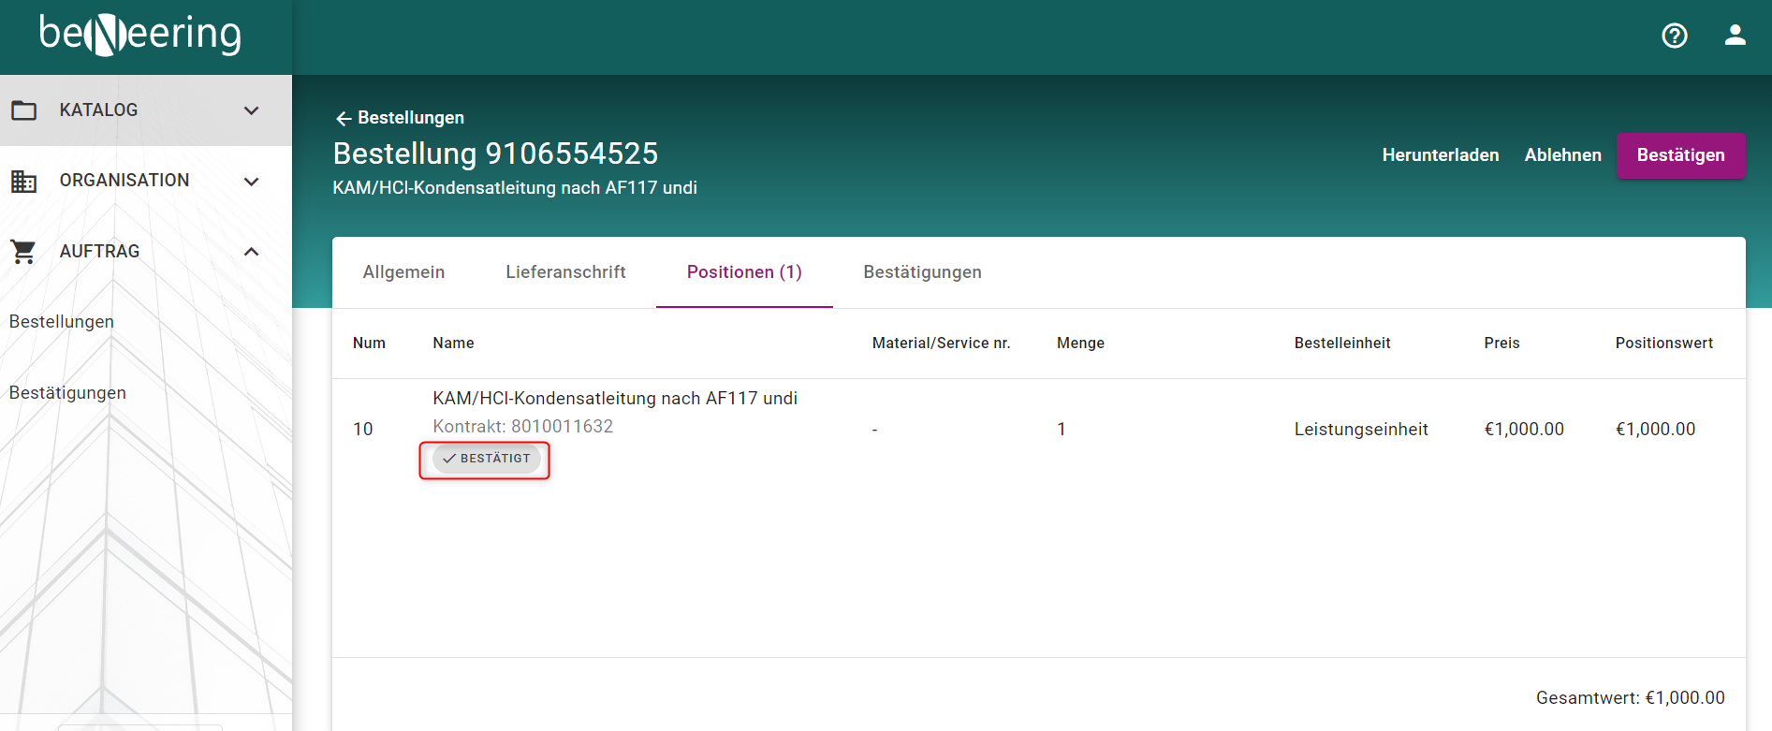Expand the Organisation menu chevron
Viewport: 1772px width, 731px height.
[251, 181]
